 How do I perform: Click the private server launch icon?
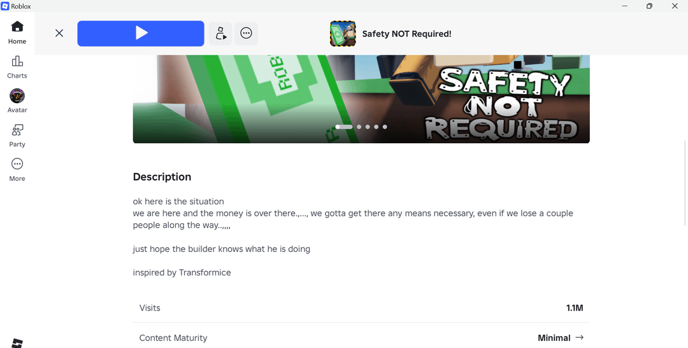tap(220, 33)
